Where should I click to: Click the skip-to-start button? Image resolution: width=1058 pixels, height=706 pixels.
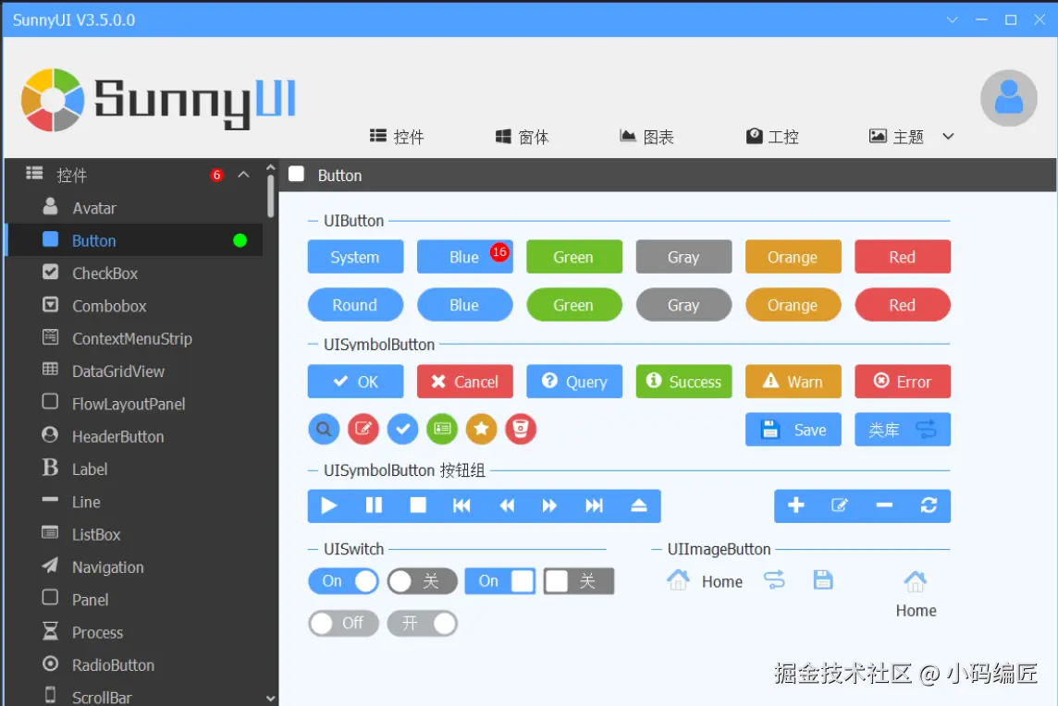[461, 505]
